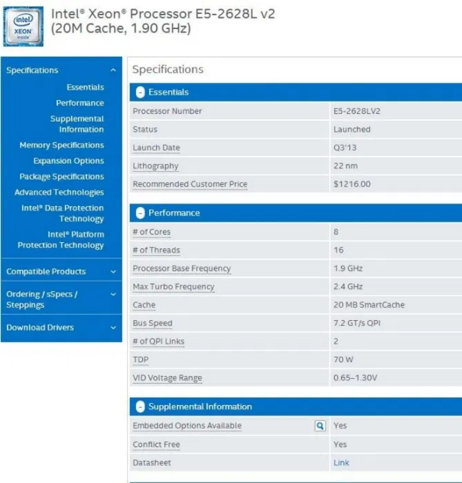Click the Processor Number label
The height and width of the screenshot is (483, 462).
[x=167, y=111]
